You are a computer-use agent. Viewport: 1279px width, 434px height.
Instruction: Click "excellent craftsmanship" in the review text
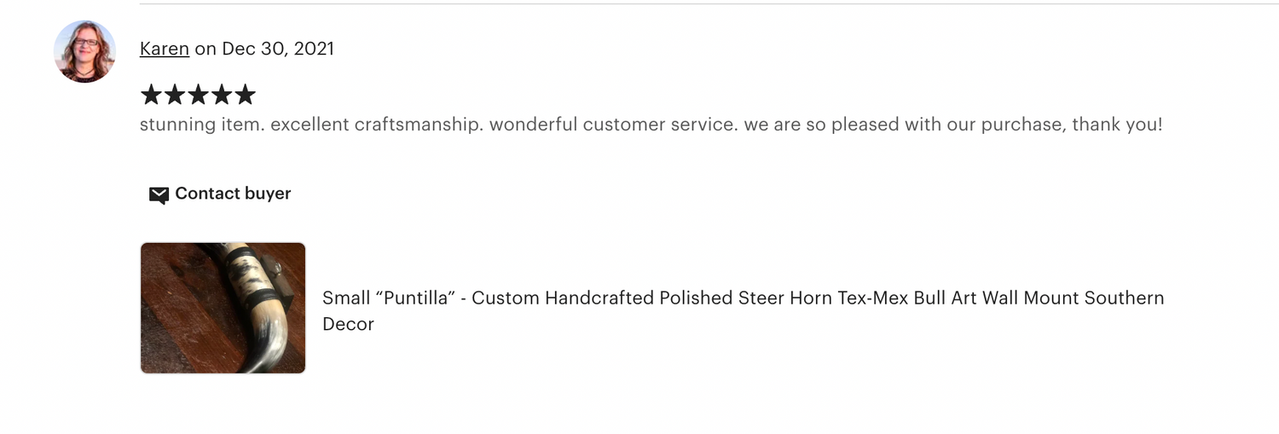(377, 124)
